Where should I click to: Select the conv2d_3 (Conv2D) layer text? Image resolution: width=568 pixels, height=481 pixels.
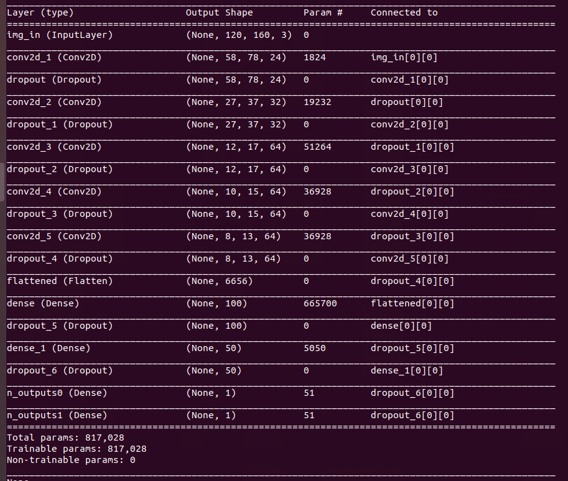pos(54,147)
